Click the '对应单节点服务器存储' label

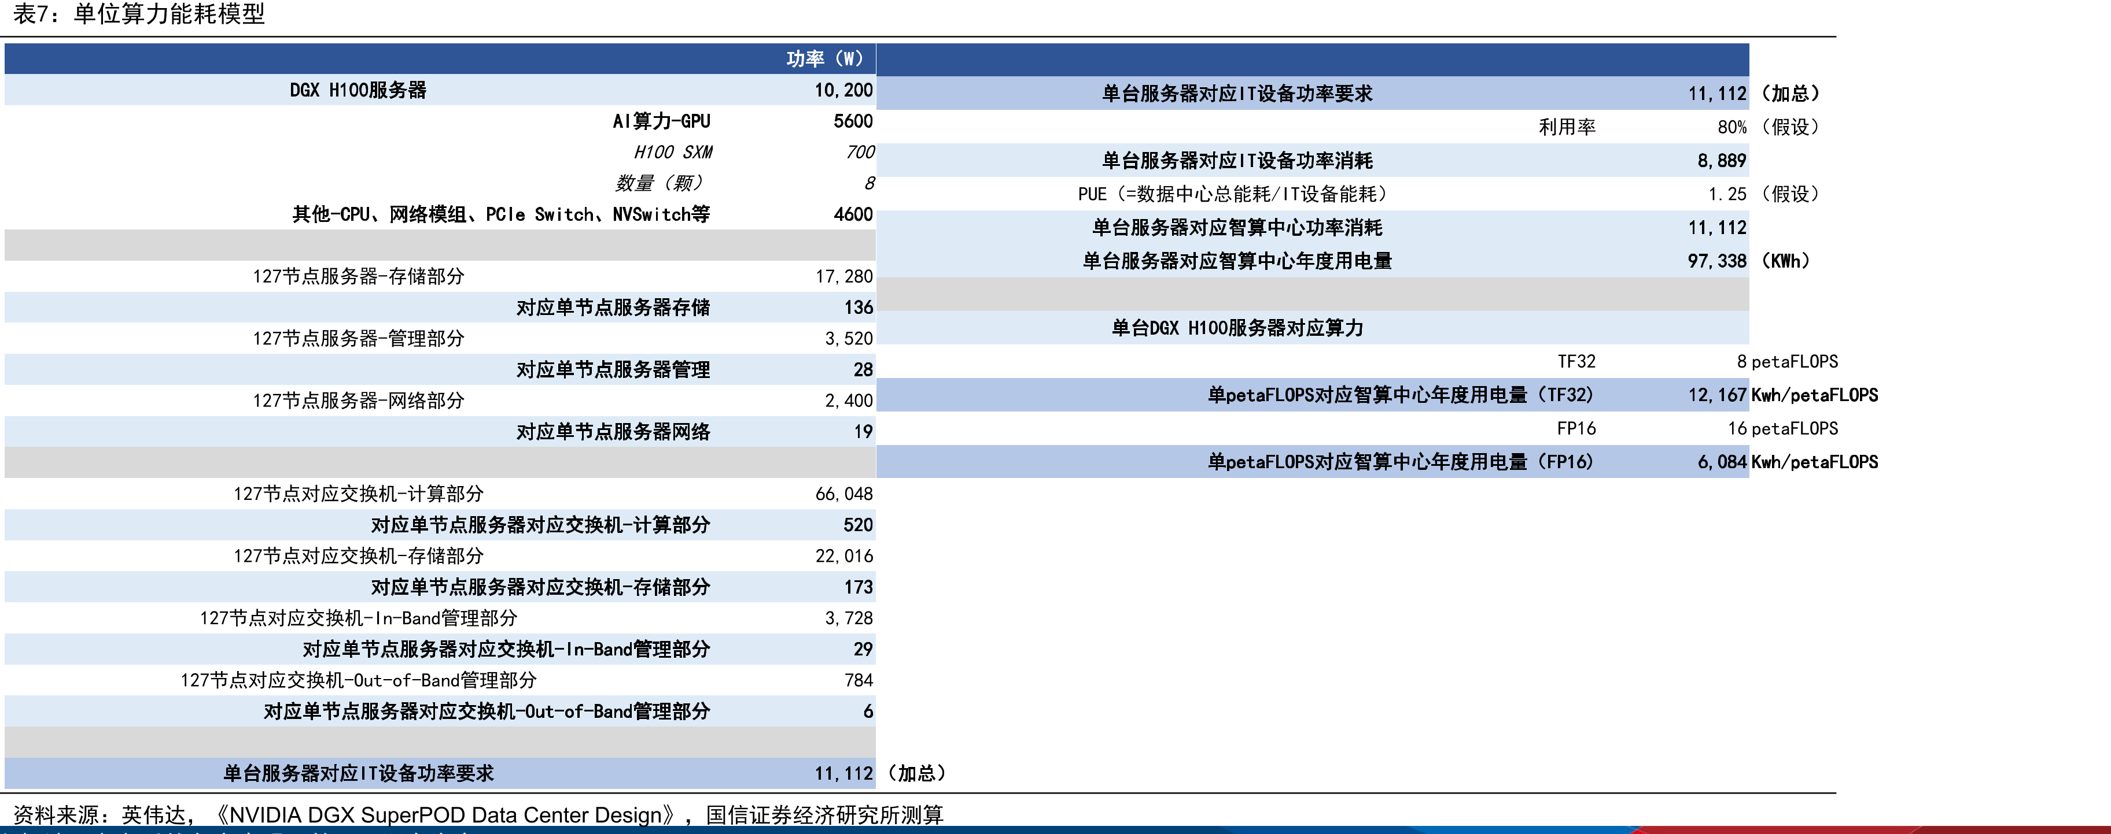point(613,307)
